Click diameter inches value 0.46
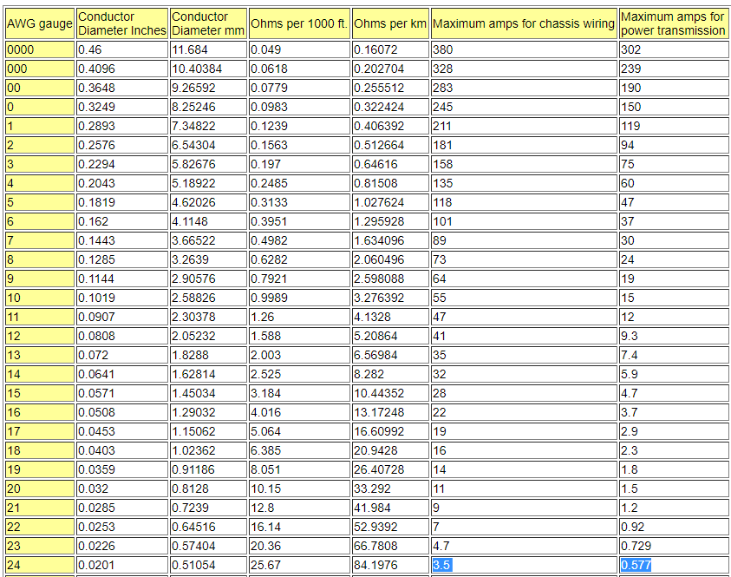The width and height of the screenshot is (731, 577). coord(122,49)
